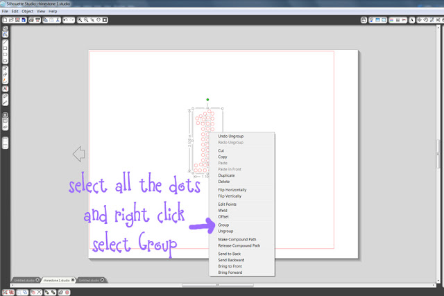This screenshot has width=444, height=296.
Task: Open the File menu
Action: click(6, 12)
